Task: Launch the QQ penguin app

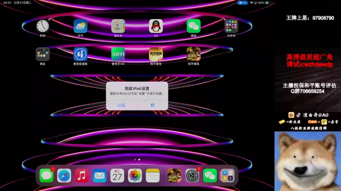Action: click(156, 26)
